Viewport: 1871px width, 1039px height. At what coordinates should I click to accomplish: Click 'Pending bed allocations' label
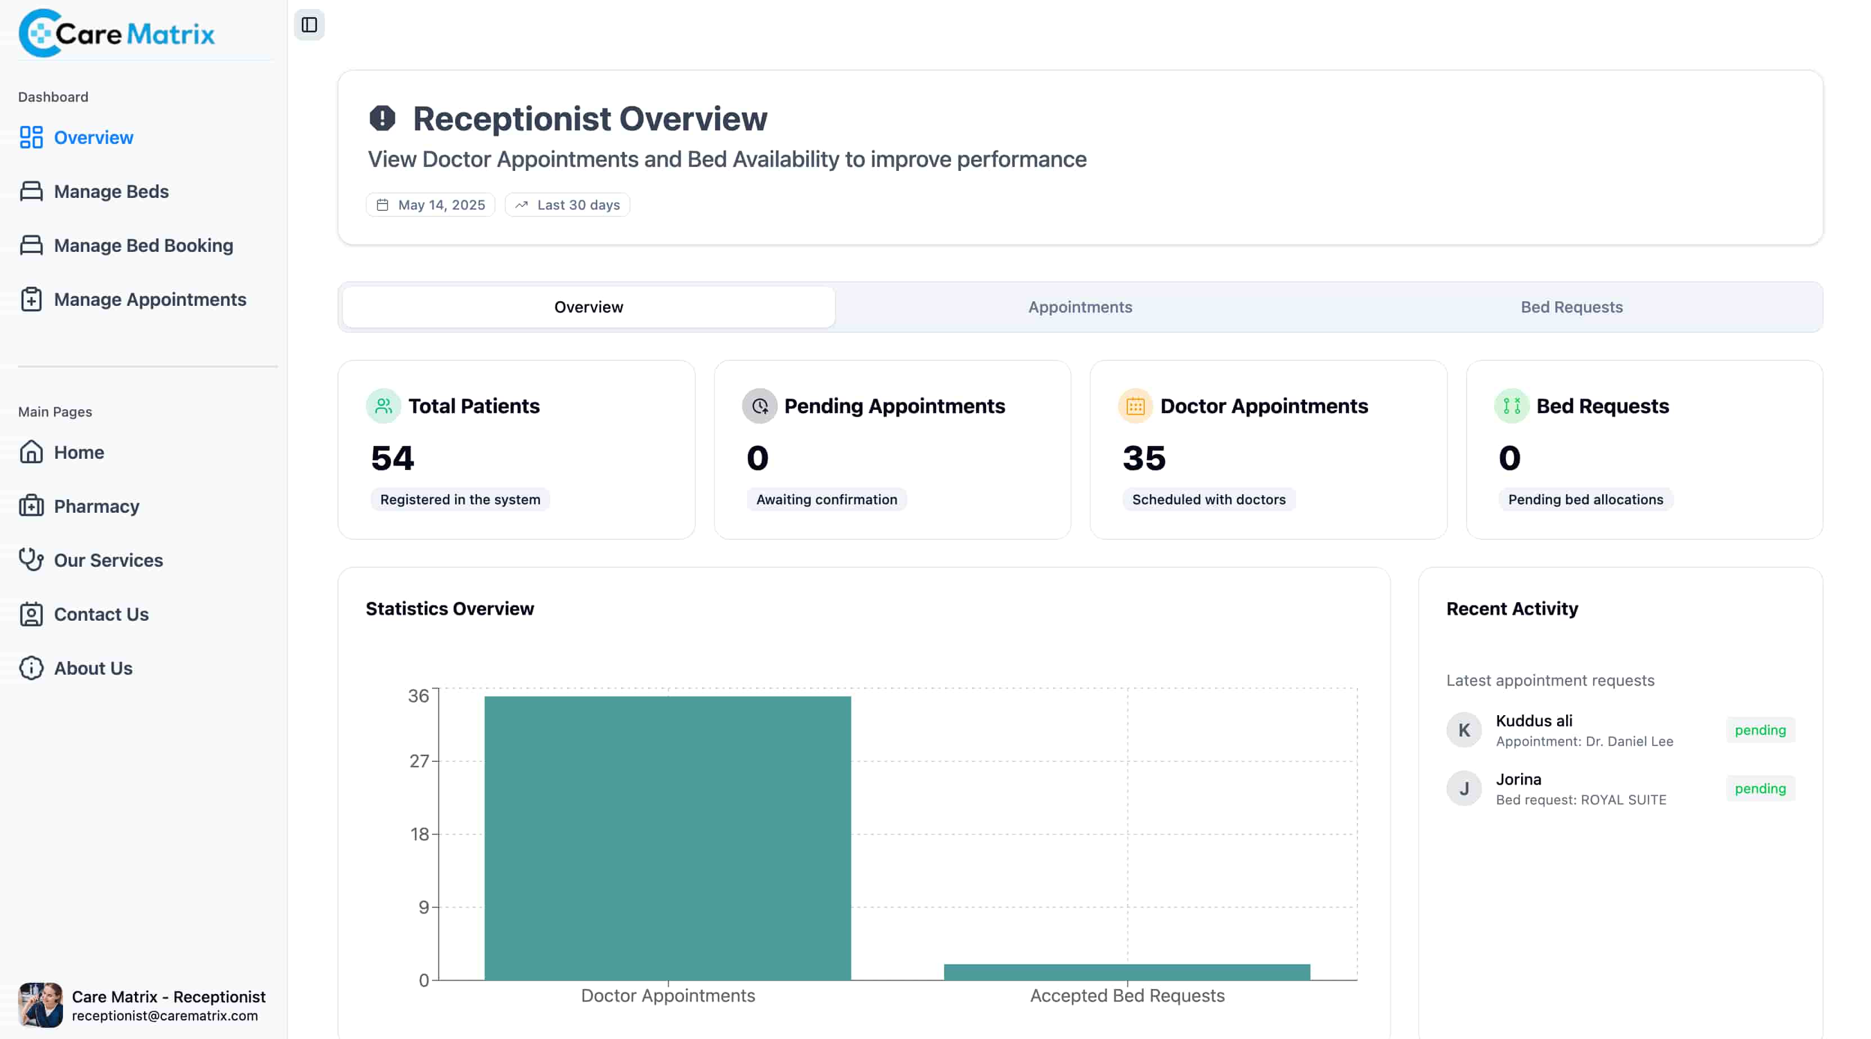(1586, 499)
